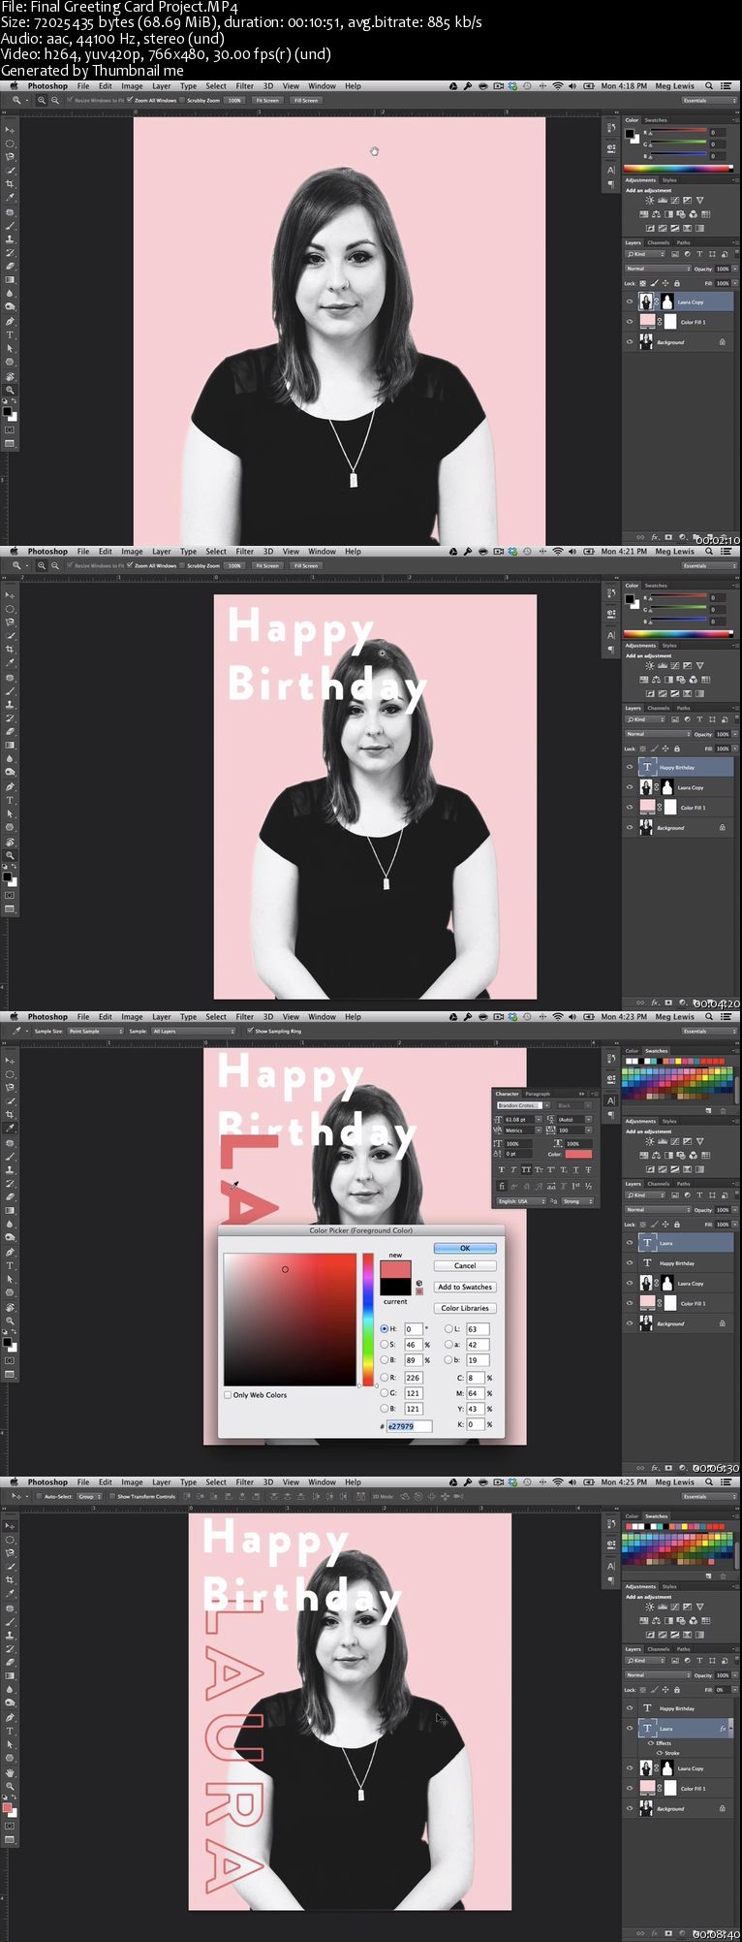The width and height of the screenshot is (742, 1942).
Task: Toggle the Auto-Select checkbox
Action: point(40,1496)
